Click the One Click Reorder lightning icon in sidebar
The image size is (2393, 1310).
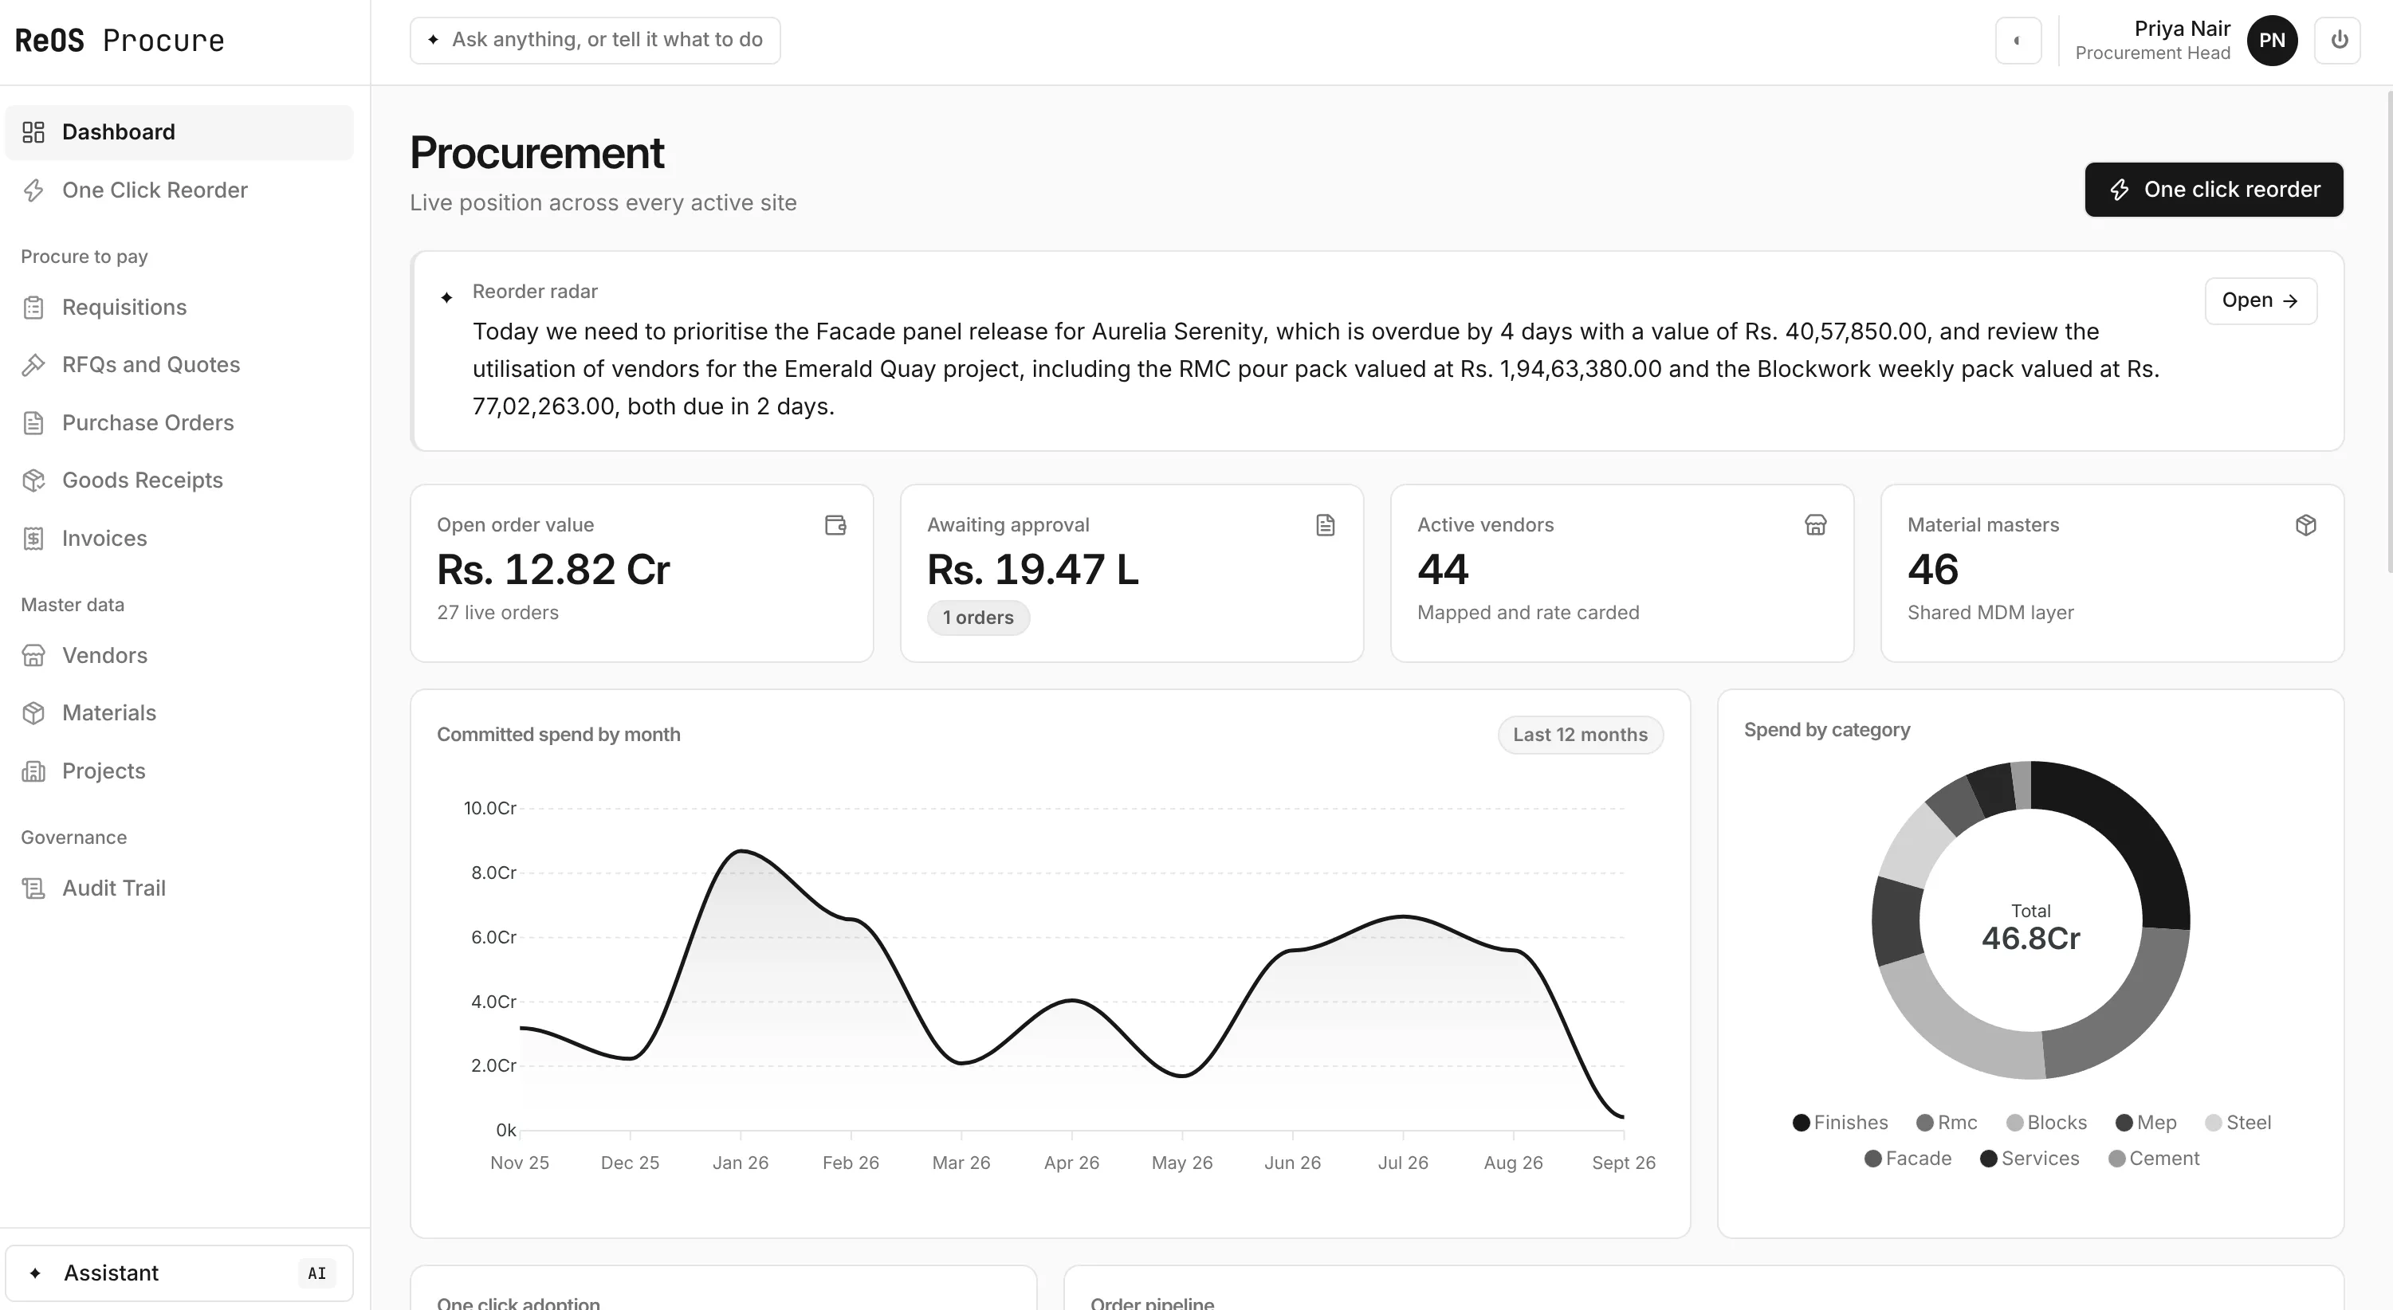[33, 190]
